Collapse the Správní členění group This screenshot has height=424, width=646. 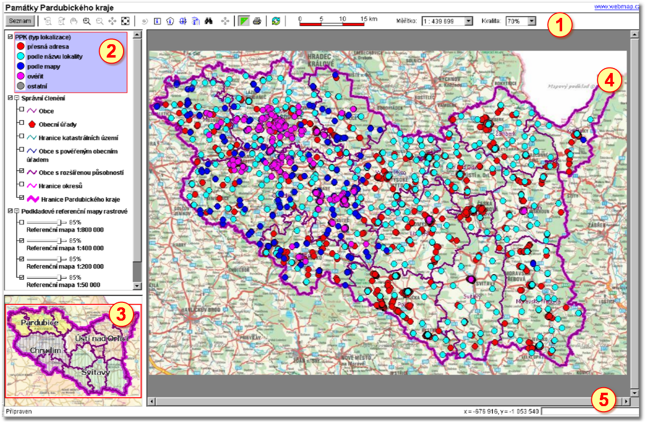pyautogui.click(x=17, y=98)
